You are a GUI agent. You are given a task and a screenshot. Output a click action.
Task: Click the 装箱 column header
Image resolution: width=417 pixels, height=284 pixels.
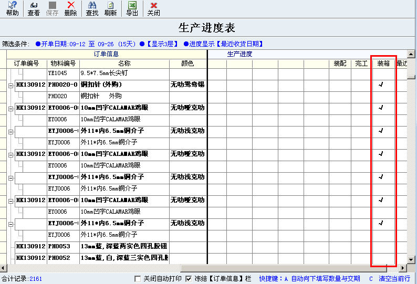[383, 64]
